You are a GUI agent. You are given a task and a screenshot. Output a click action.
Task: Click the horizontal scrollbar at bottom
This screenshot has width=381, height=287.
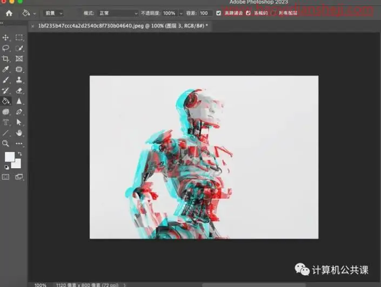(x=254, y=285)
